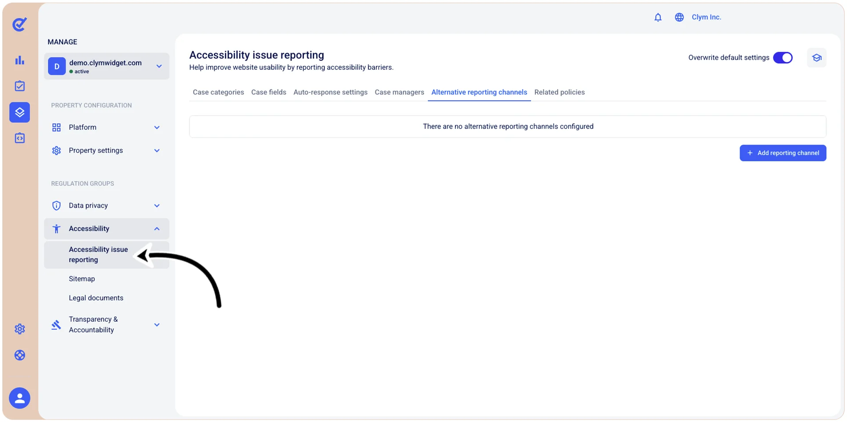
Task: Click the Clym logo icon
Action: tap(19, 24)
